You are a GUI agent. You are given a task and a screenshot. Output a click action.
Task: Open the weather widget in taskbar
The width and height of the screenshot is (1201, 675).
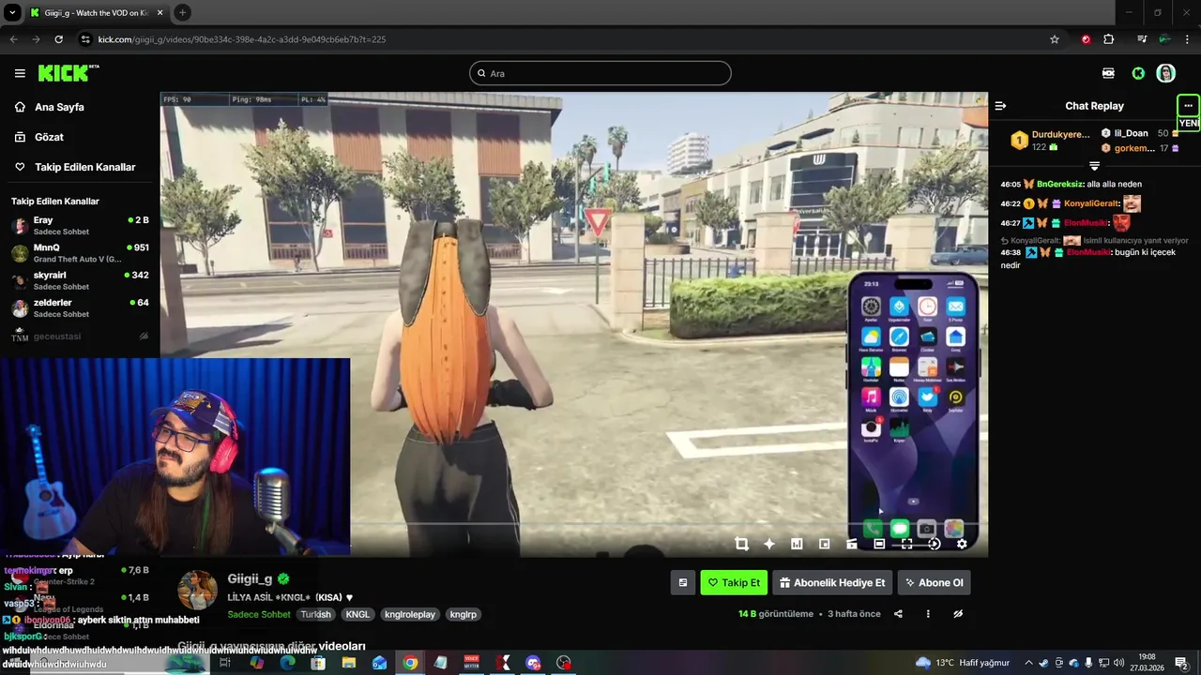[963, 663]
